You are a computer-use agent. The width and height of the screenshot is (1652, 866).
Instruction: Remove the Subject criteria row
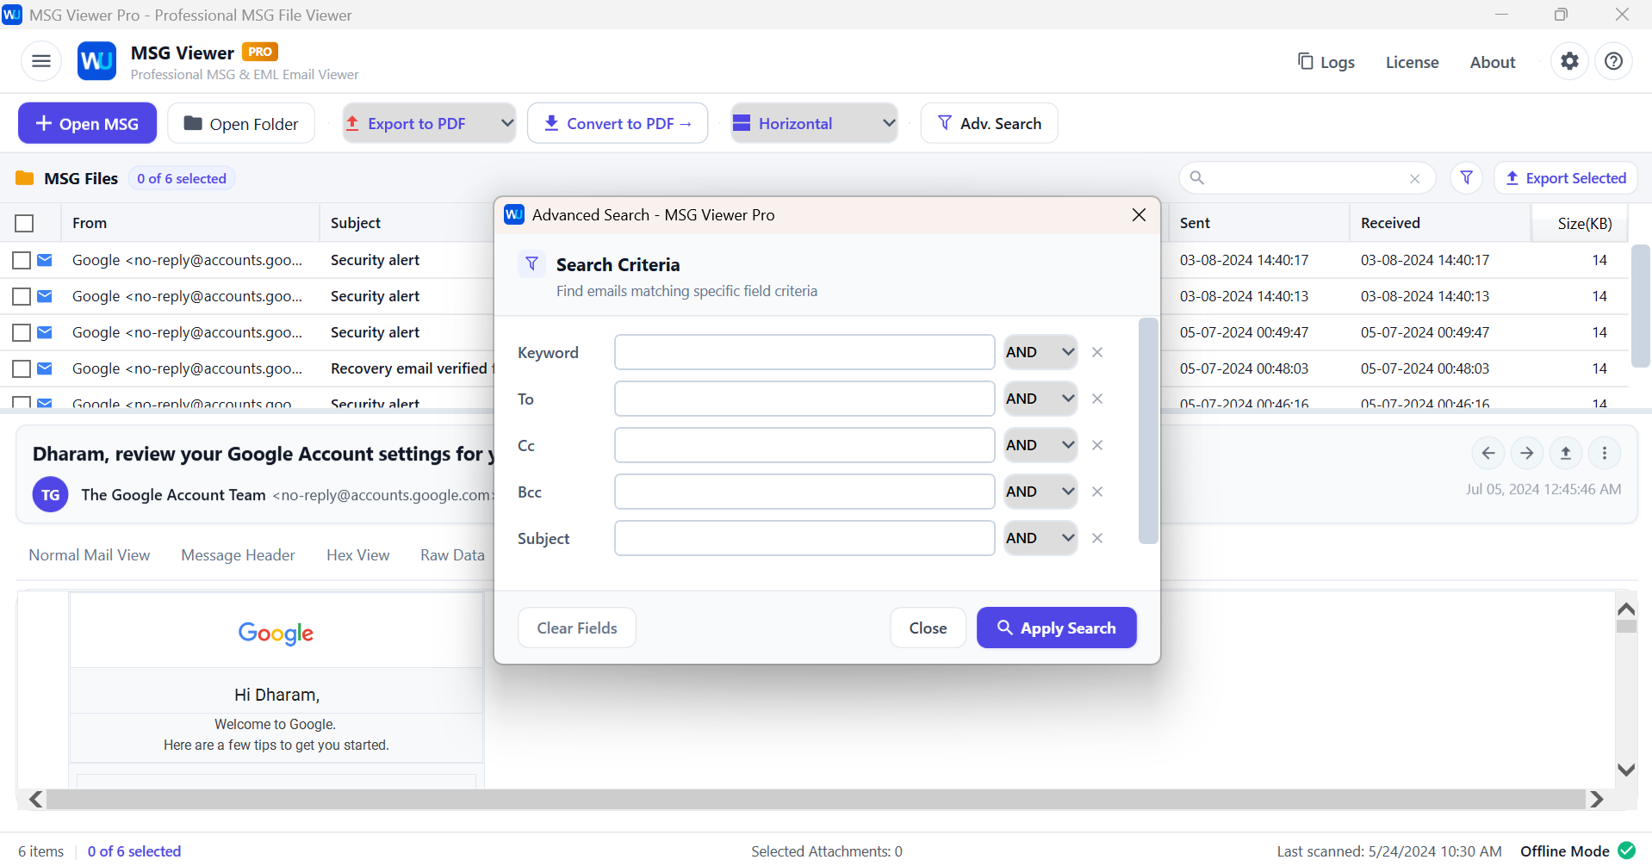[1097, 538]
